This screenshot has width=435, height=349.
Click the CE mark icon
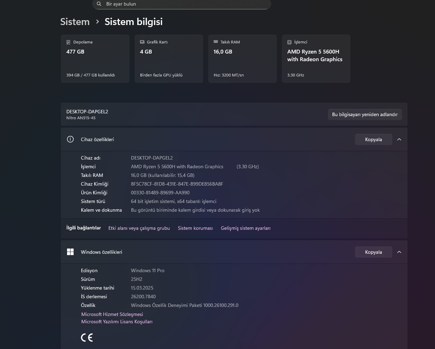(x=87, y=338)
